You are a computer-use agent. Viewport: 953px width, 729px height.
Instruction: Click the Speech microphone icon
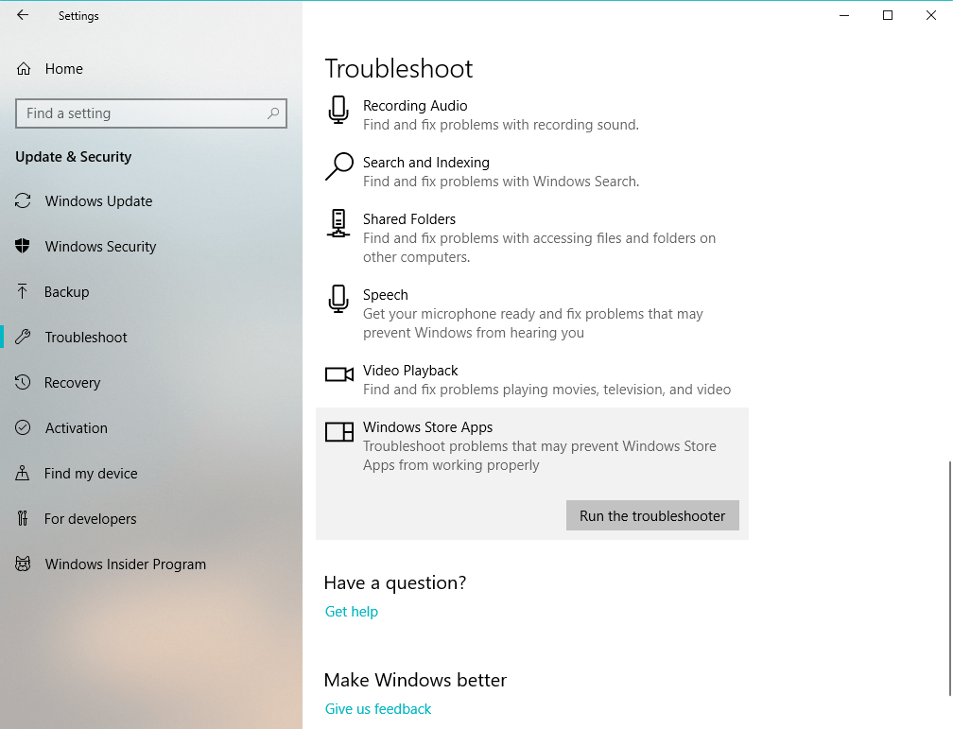pyautogui.click(x=338, y=299)
